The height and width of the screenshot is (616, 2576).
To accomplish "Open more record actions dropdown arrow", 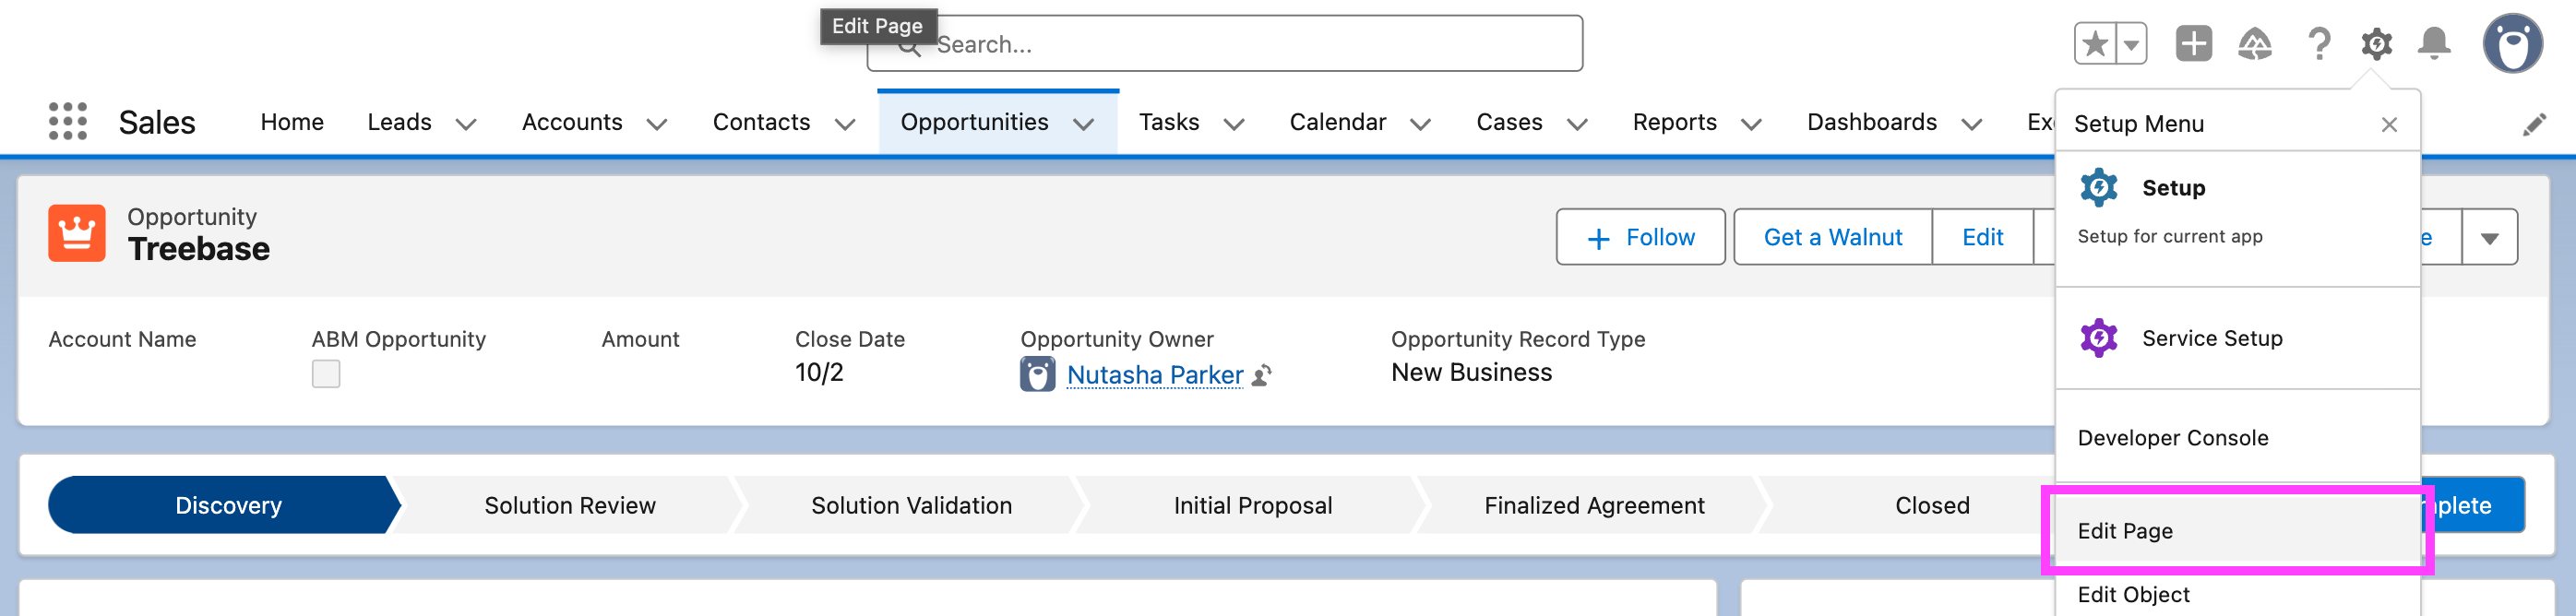I will tap(2490, 238).
